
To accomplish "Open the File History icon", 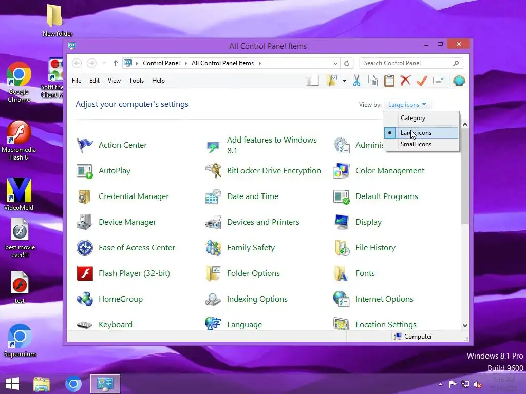I will (x=342, y=248).
